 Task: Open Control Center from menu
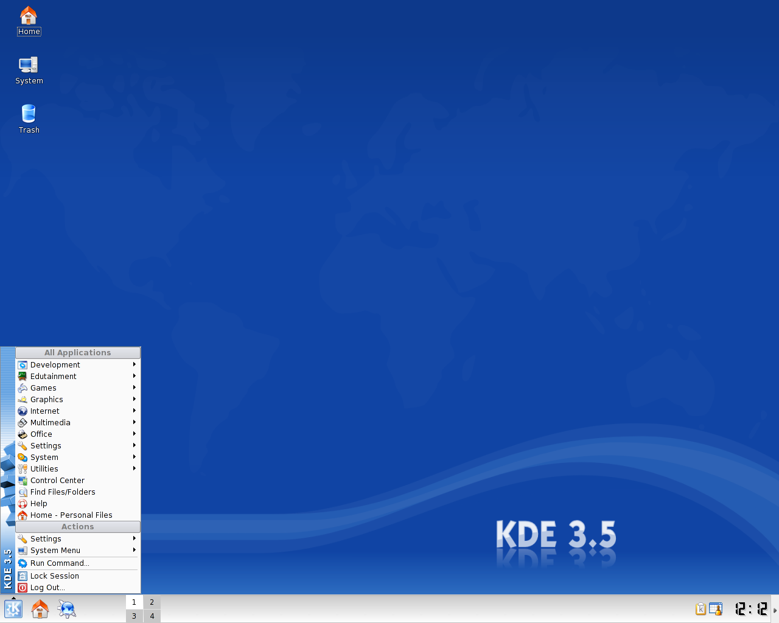[78, 481]
